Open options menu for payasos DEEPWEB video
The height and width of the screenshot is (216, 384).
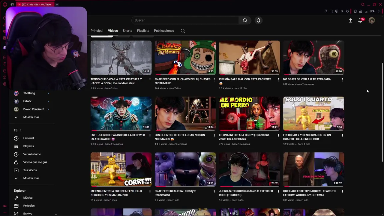[x=150, y=136]
